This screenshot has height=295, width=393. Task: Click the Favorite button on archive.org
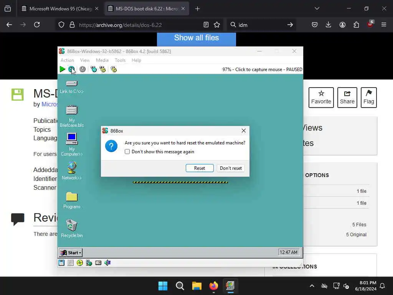point(321,98)
